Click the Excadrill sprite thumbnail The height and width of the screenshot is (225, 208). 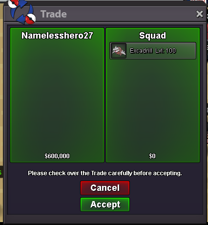point(119,51)
